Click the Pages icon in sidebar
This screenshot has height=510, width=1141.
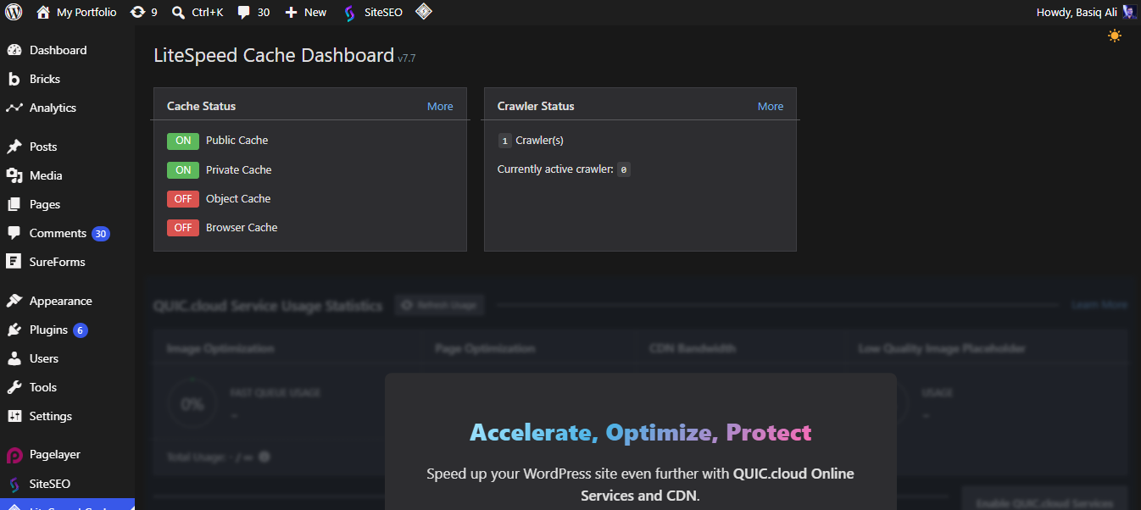14,204
